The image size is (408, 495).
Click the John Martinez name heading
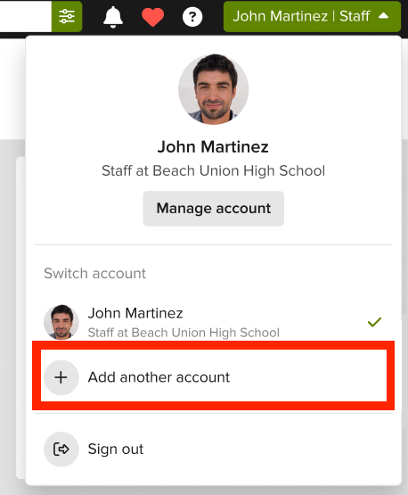click(213, 147)
